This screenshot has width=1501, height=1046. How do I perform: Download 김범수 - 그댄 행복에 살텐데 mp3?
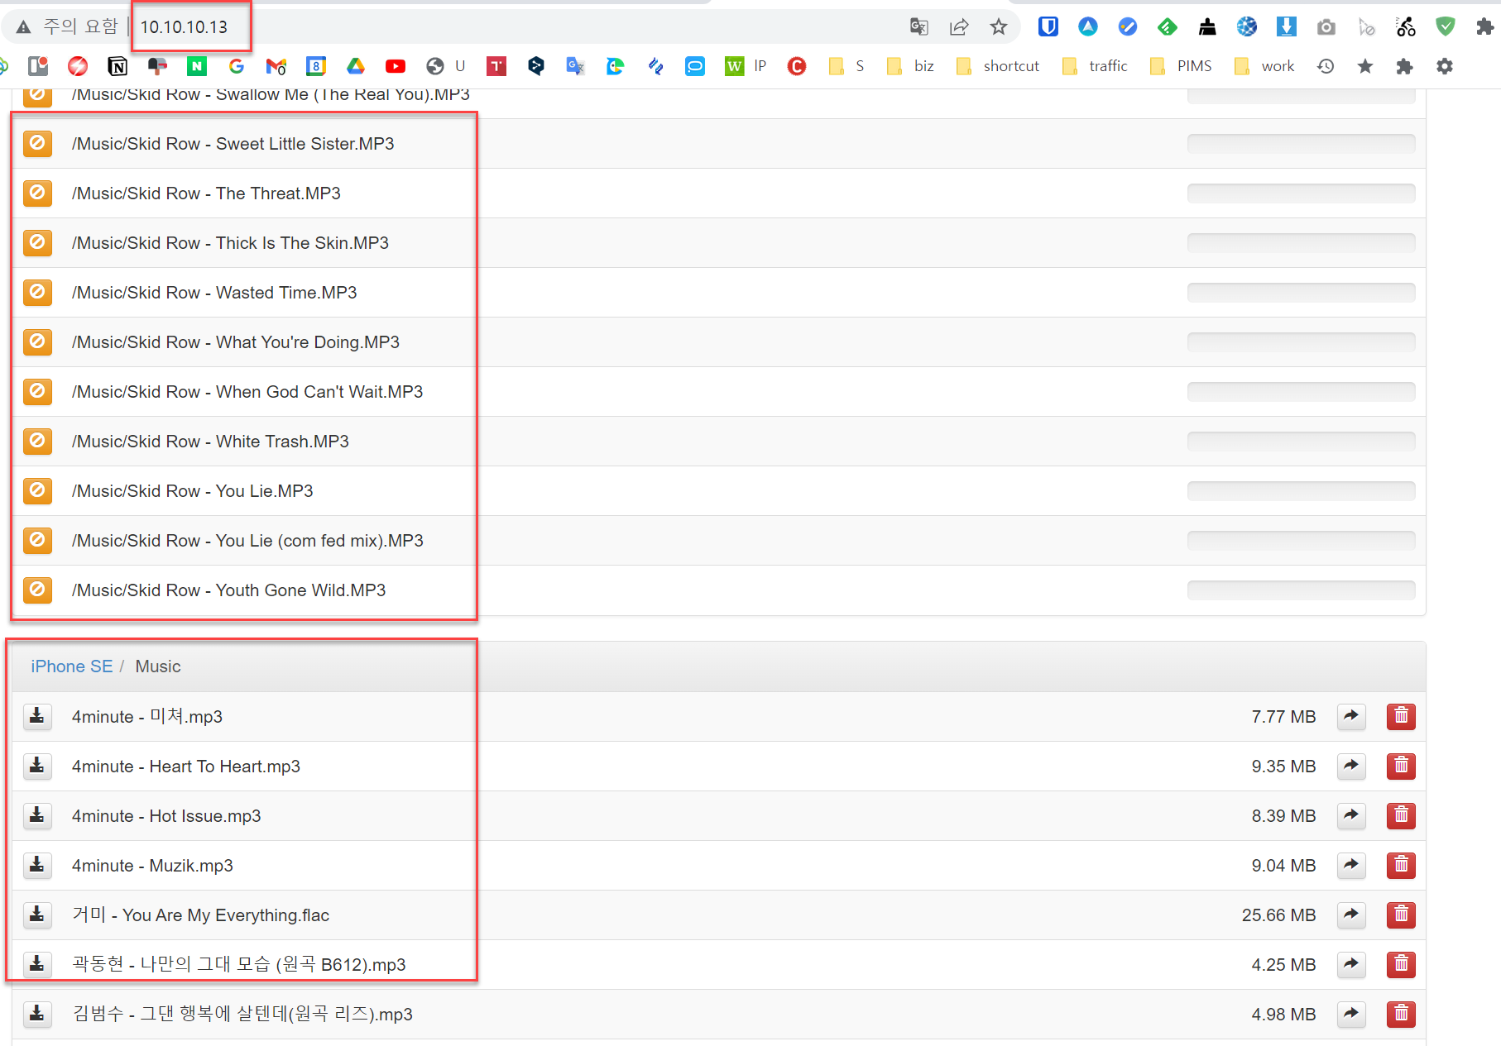click(x=37, y=1014)
